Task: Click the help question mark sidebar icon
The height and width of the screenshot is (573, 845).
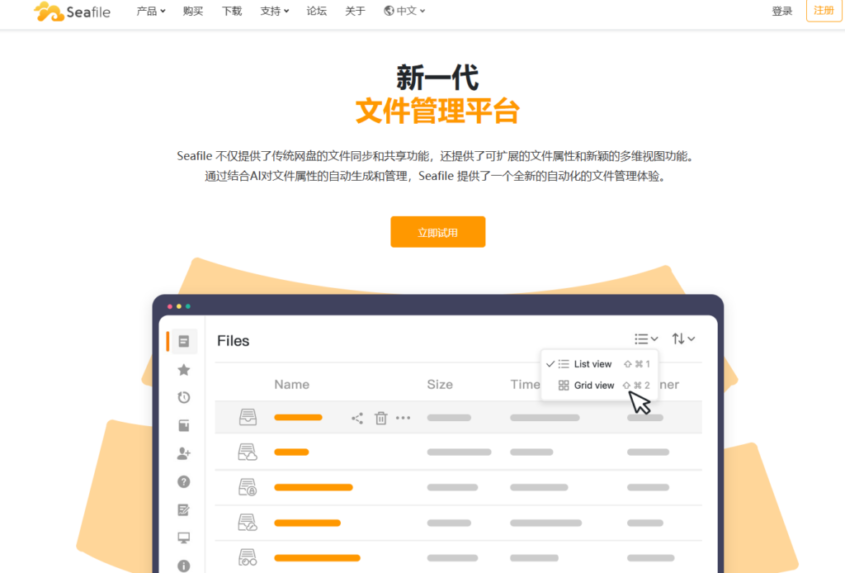Action: (x=184, y=482)
